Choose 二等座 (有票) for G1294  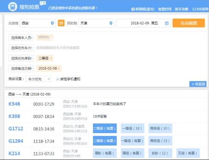pos(105,141)
